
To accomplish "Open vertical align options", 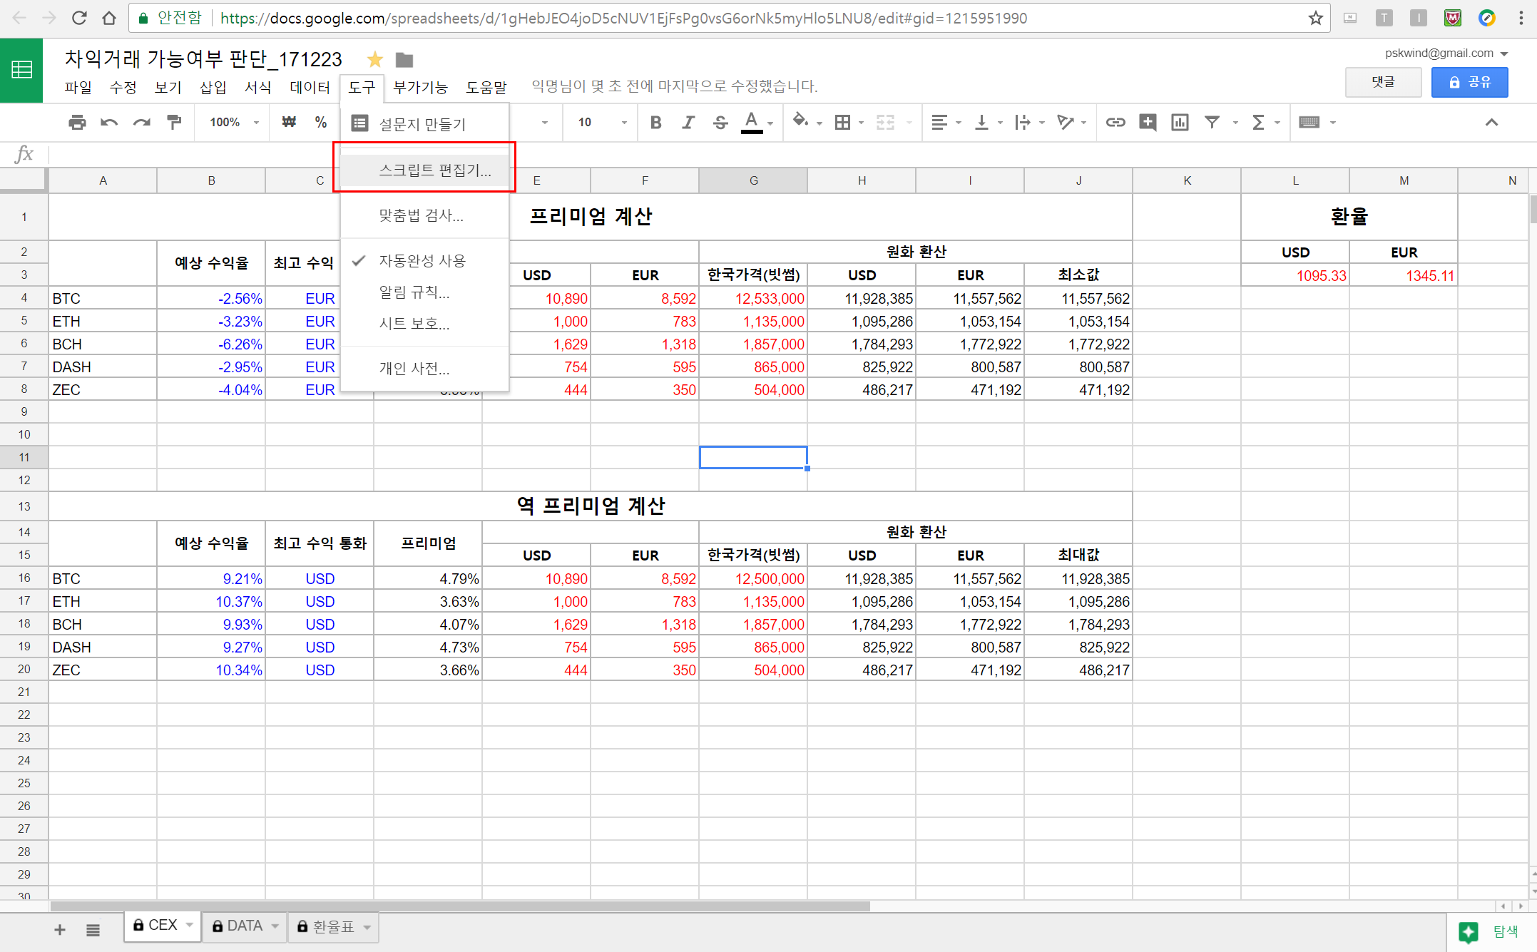I will (981, 123).
